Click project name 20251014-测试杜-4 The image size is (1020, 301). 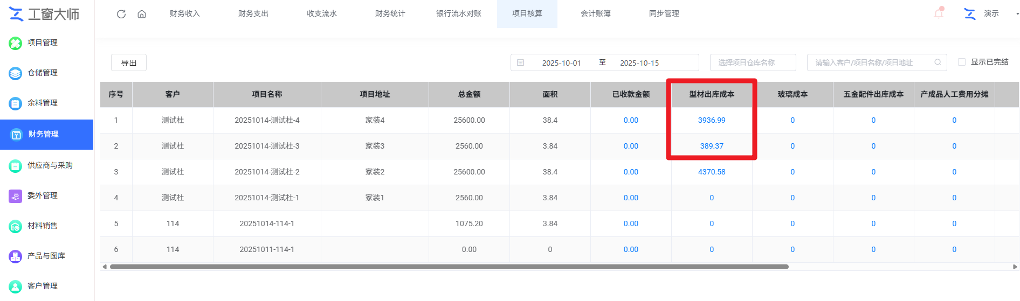pos(267,120)
